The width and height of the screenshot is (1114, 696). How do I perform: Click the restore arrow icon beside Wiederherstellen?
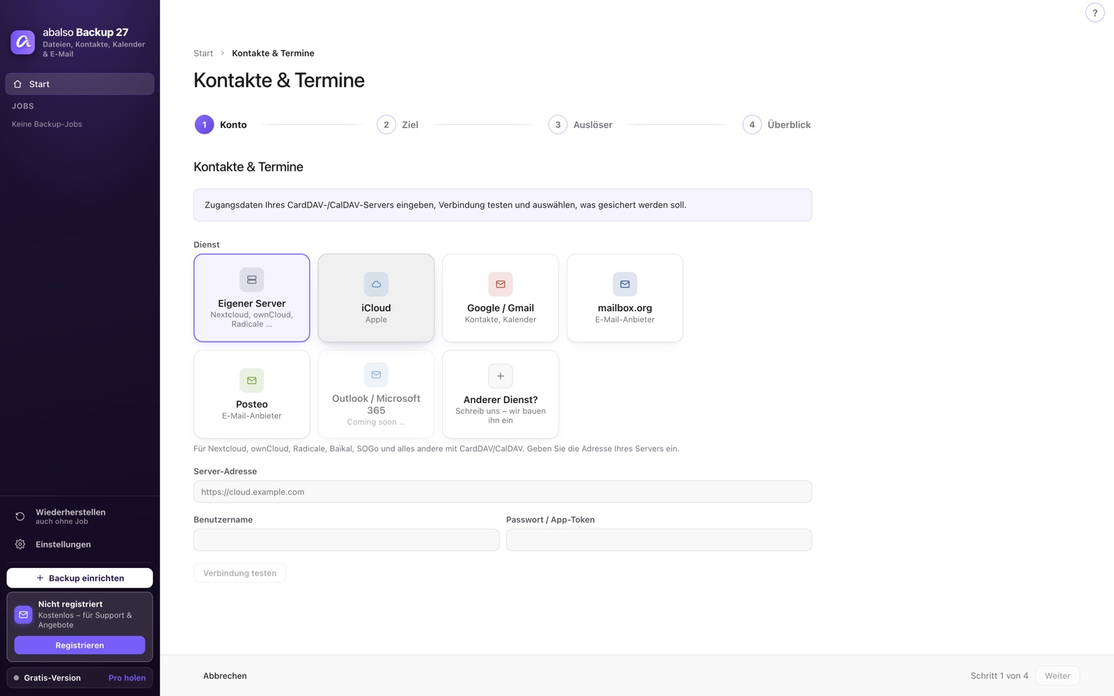[x=20, y=516]
